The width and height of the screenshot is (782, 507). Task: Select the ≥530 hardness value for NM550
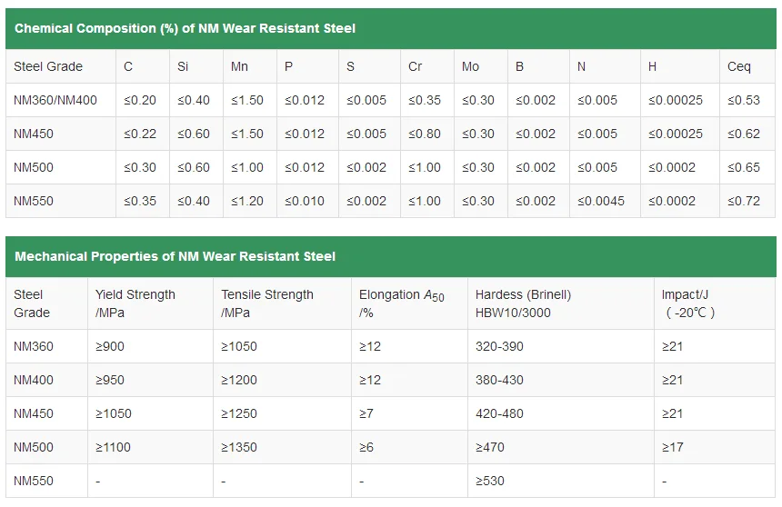pyautogui.click(x=489, y=481)
